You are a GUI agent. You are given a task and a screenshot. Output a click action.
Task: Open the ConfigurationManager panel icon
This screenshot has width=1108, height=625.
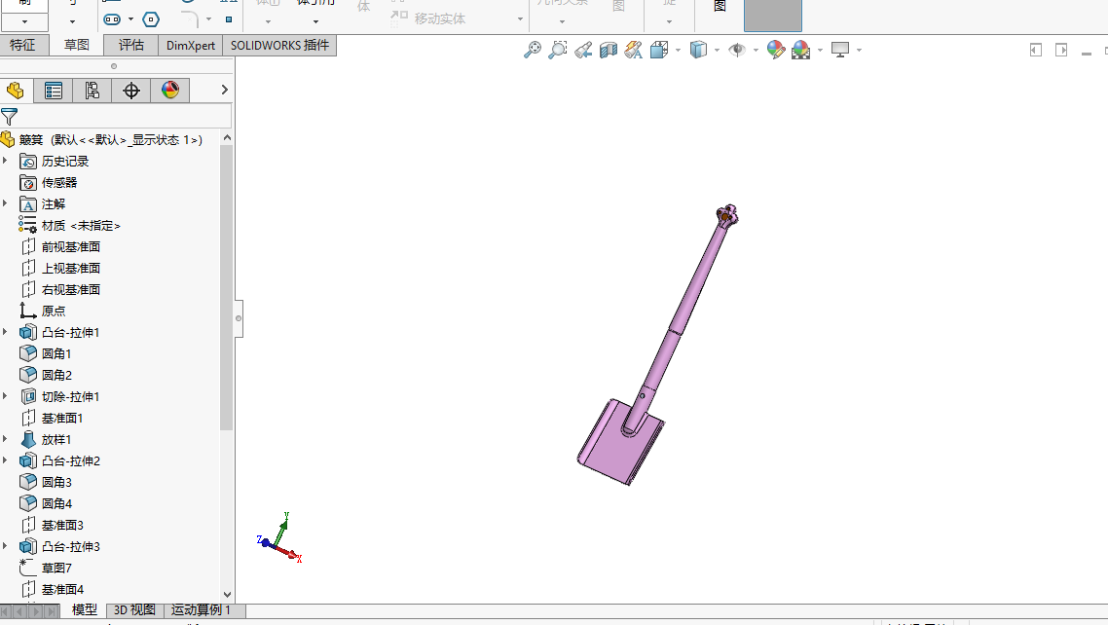click(x=92, y=91)
